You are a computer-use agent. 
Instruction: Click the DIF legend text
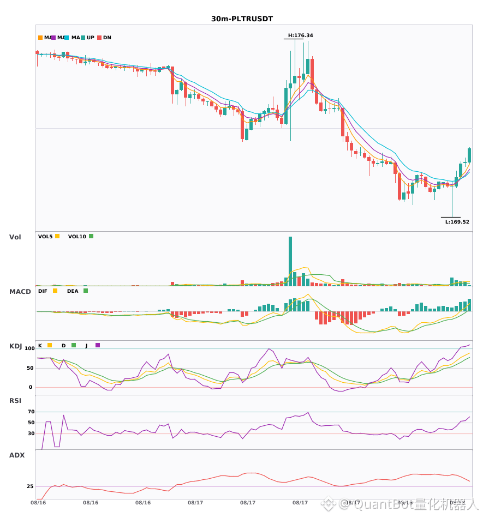pyautogui.click(x=43, y=291)
